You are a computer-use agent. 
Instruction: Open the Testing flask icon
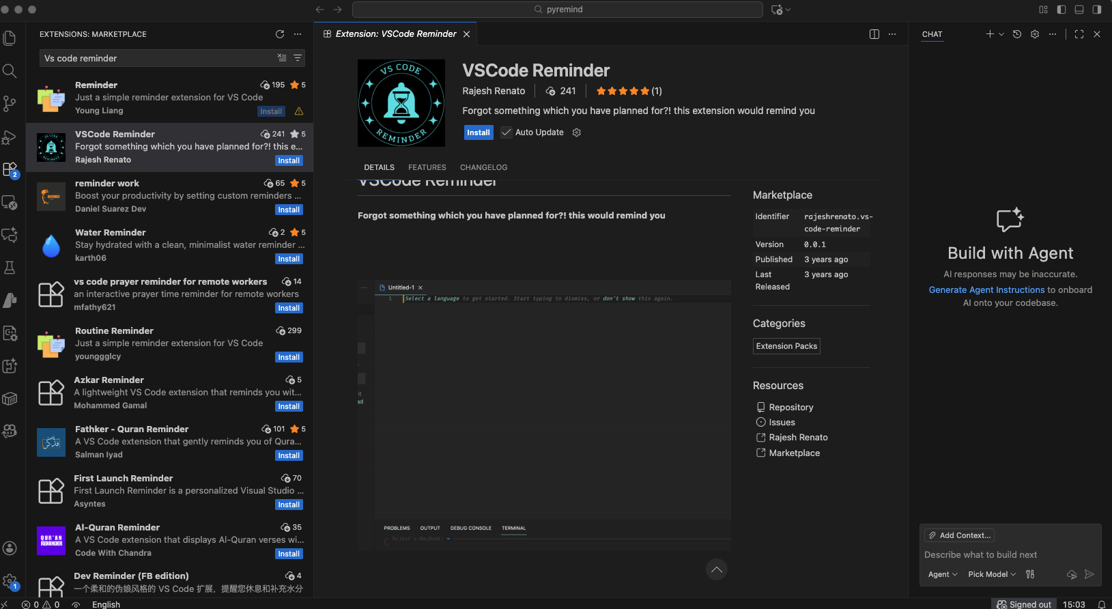click(10, 268)
